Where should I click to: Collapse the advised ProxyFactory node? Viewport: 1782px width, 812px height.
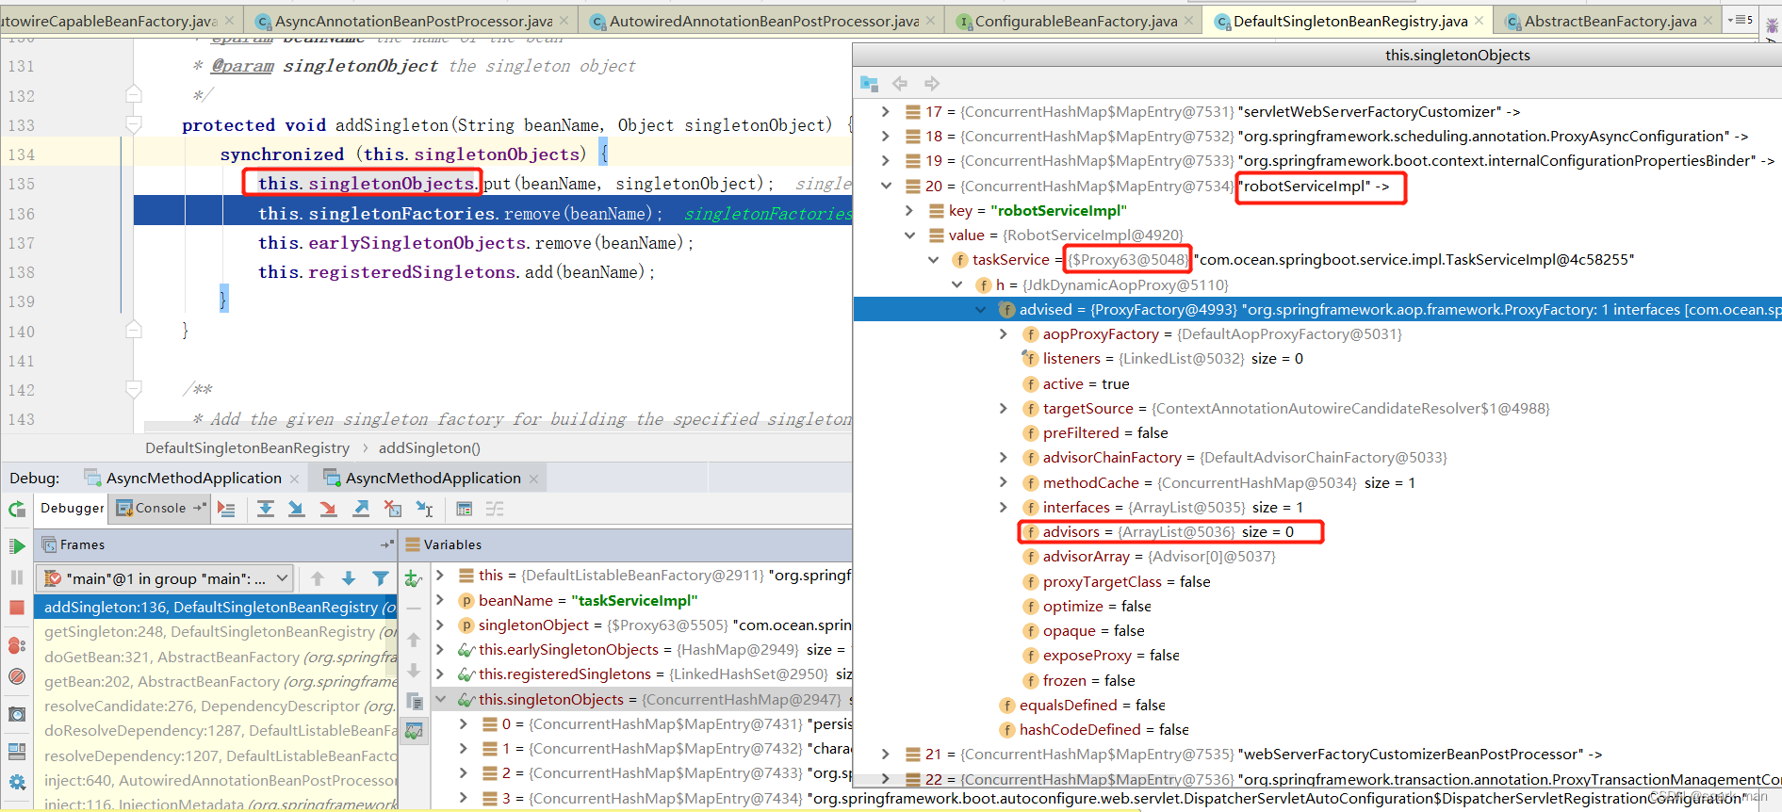point(980,309)
